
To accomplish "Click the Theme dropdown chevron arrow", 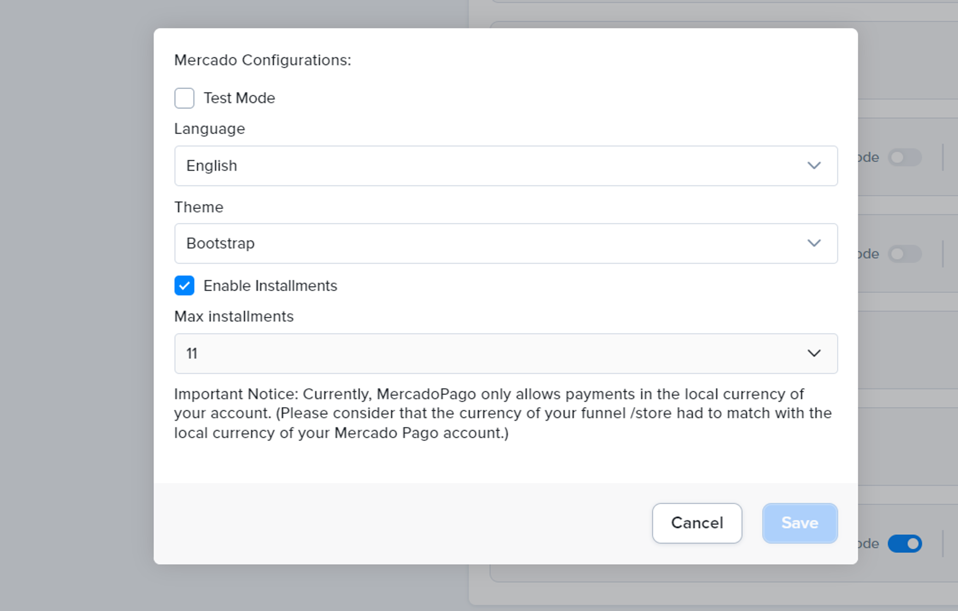I will click(x=814, y=243).
